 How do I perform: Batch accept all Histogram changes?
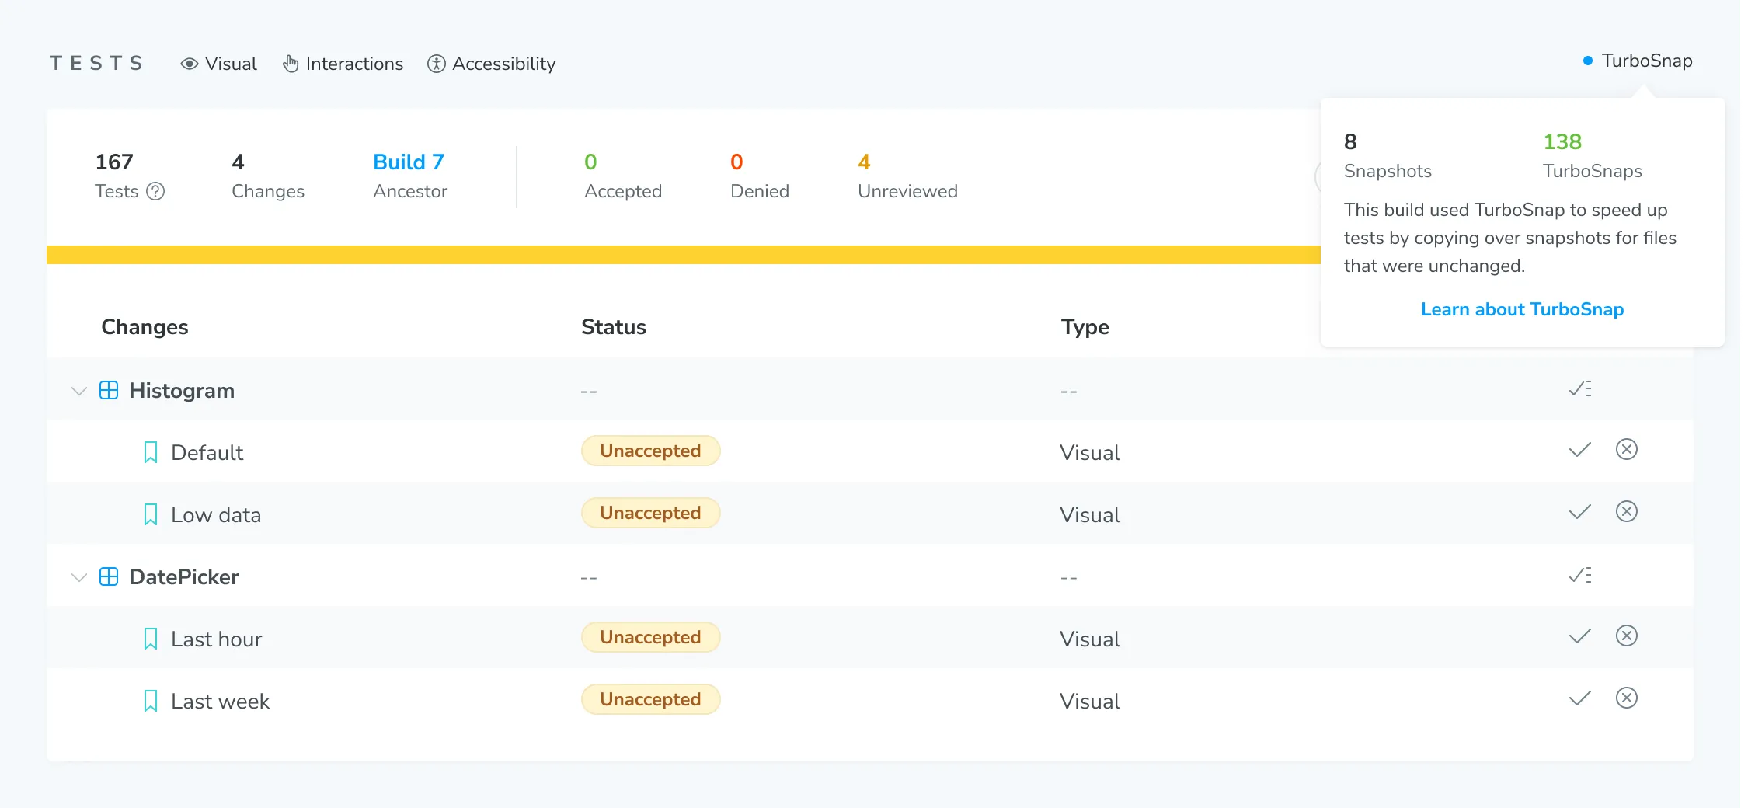[x=1579, y=389]
